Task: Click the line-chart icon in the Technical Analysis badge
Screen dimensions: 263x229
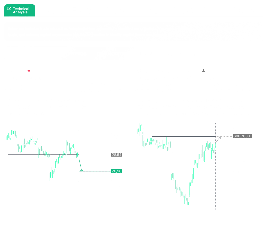Action: coord(8,8)
